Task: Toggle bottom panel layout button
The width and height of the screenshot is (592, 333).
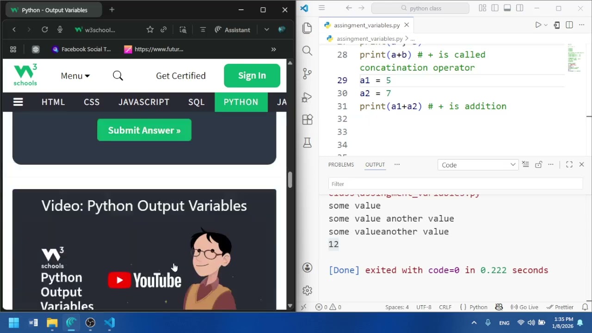Action: 507,8
